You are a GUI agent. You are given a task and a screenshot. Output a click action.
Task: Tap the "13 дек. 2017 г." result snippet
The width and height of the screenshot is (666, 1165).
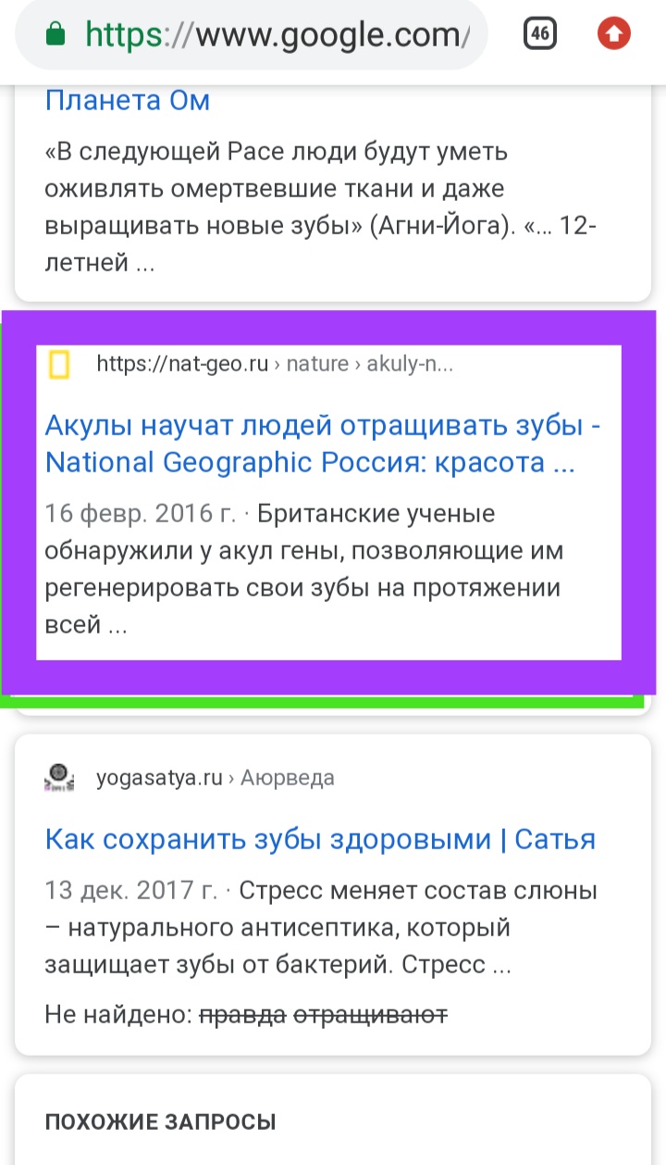130,891
